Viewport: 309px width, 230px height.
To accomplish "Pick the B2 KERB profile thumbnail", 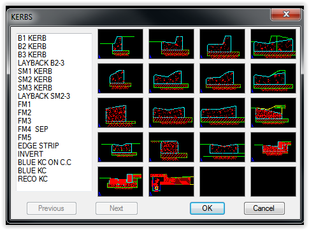I will click(171, 44).
